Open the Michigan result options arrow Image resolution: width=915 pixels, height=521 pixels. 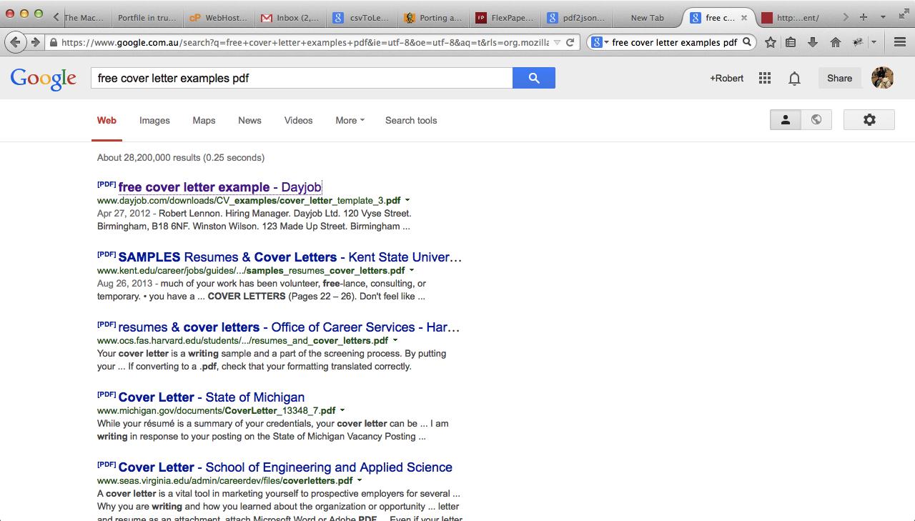click(342, 411)
